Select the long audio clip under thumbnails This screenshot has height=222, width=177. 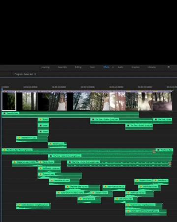(x=70, y=115)
